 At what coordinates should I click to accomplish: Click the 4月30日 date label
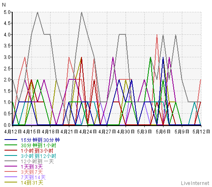[126, 132]
